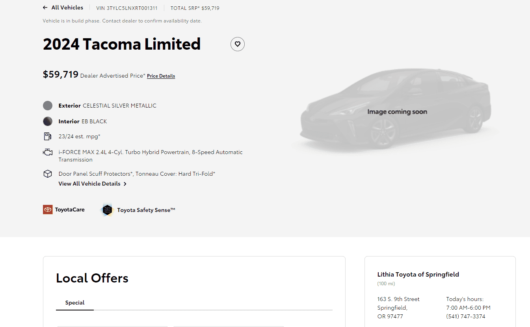Image resolution: width=530 pixels, height=327 pixels.
Task: Click the Toyota Safety Sense badge icon
Action: pos(107,210)
